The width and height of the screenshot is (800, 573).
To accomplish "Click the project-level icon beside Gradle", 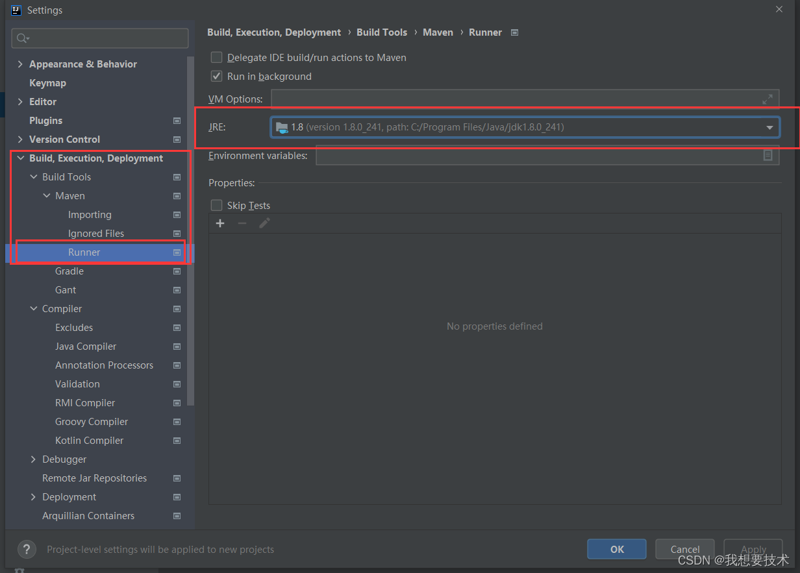I will [177, 271].
